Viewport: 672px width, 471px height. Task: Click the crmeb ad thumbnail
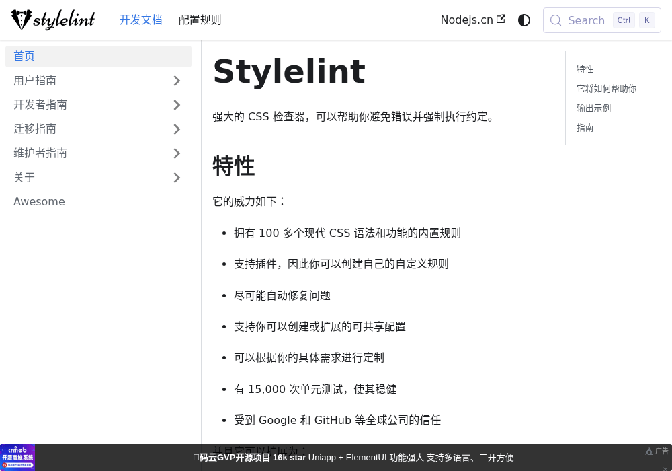click(17, 458)
